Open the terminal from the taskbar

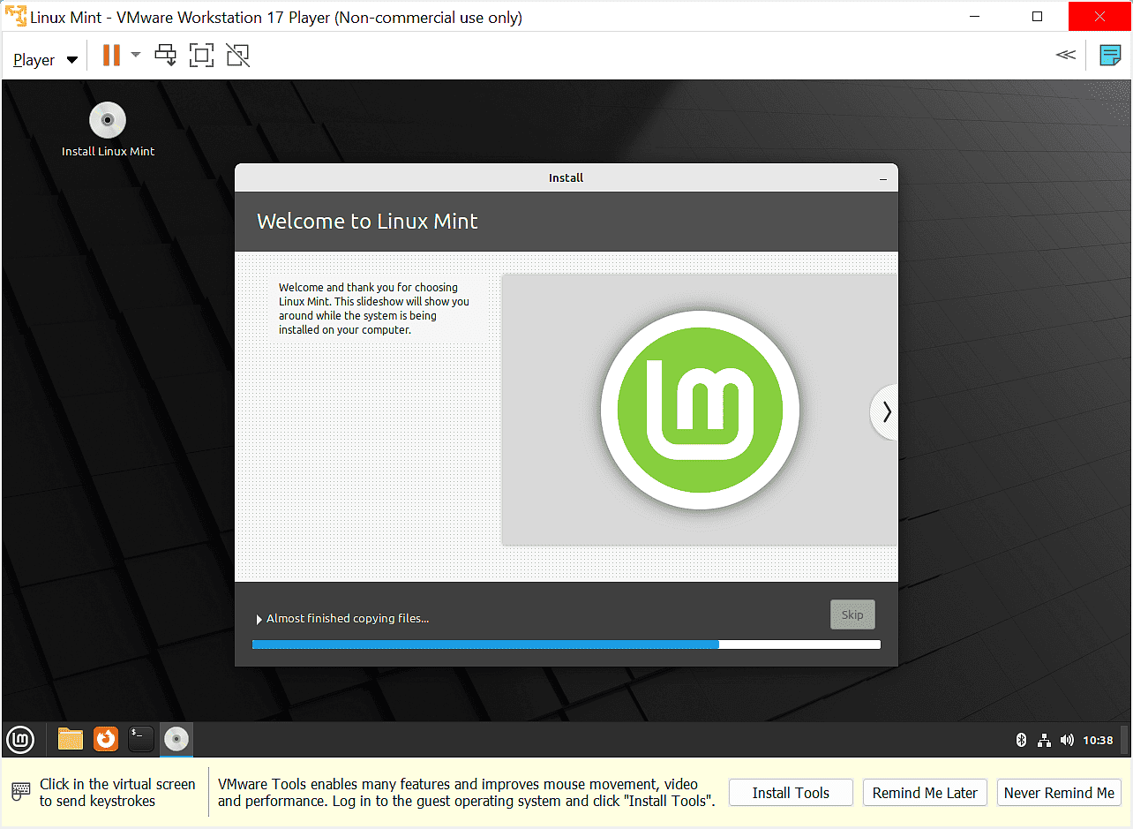pos(140,739)
